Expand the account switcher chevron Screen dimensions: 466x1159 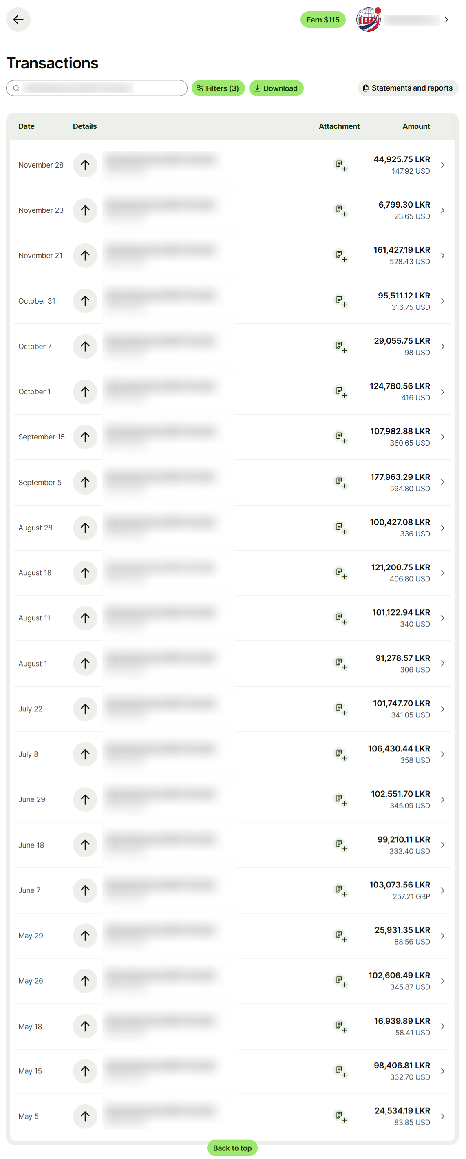446,19
